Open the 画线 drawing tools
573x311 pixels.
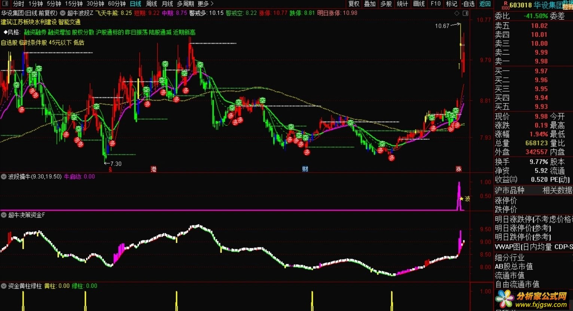(x=419, y=4)
